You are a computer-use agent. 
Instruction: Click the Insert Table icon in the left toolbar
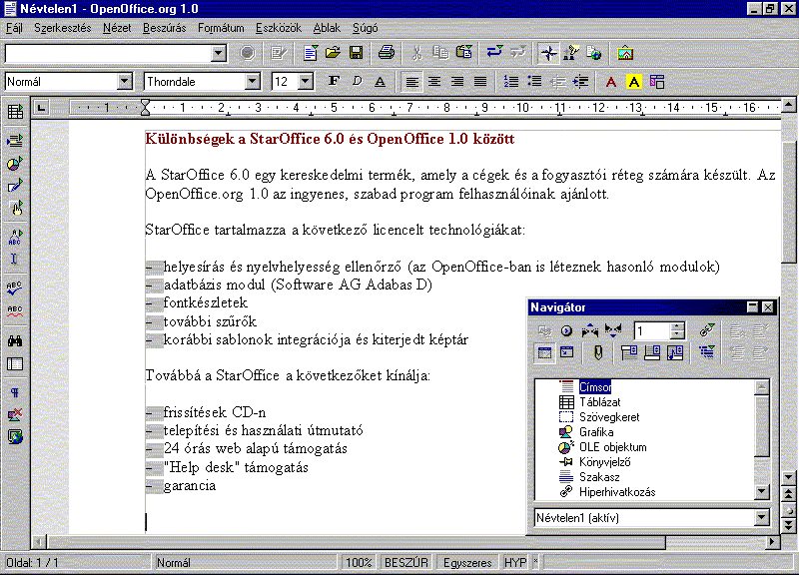(x=15, y=112)
